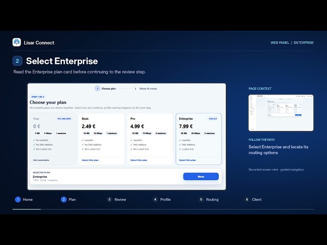The height and width of the screenshot is (245, 327).
Task: Click the WEB PANEL breadcrumb text
Action: (x=279, y=43)
